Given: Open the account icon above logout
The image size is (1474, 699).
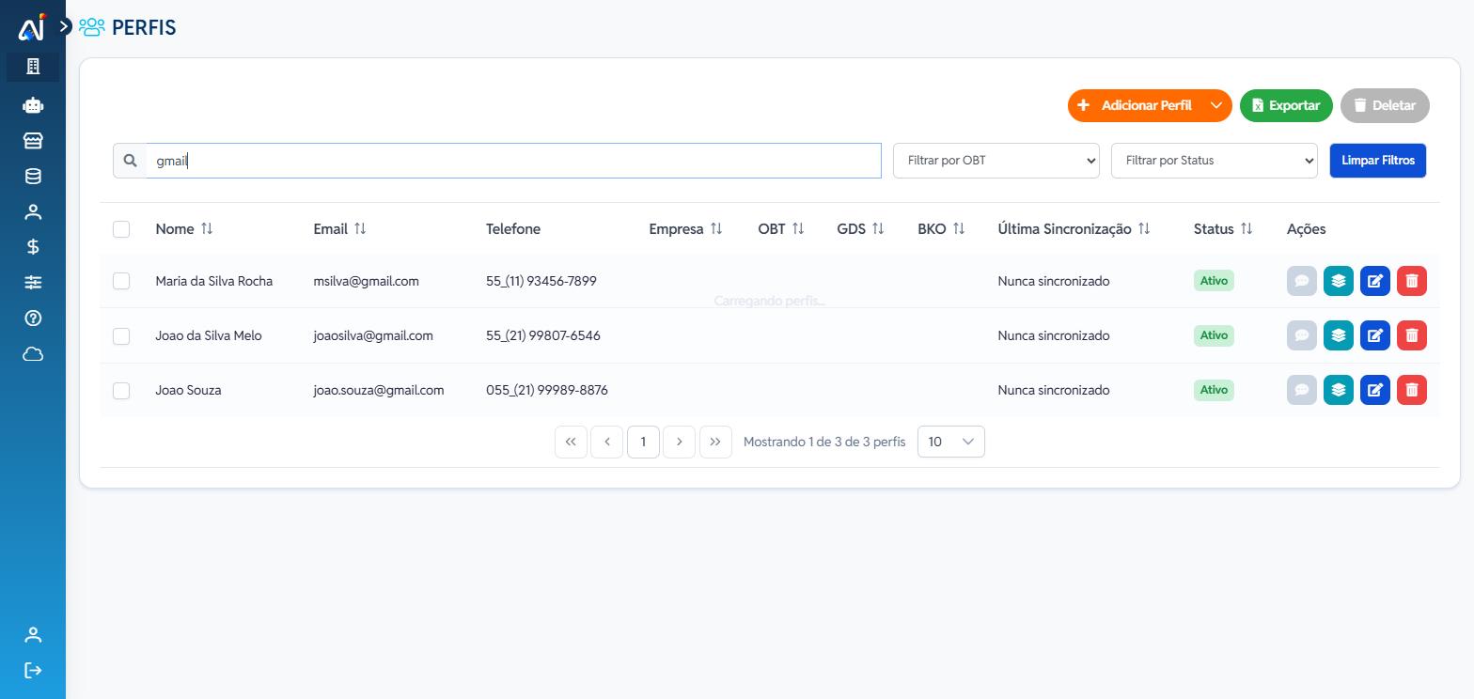Looking at the screenshot, I should (x=33, y=635).
